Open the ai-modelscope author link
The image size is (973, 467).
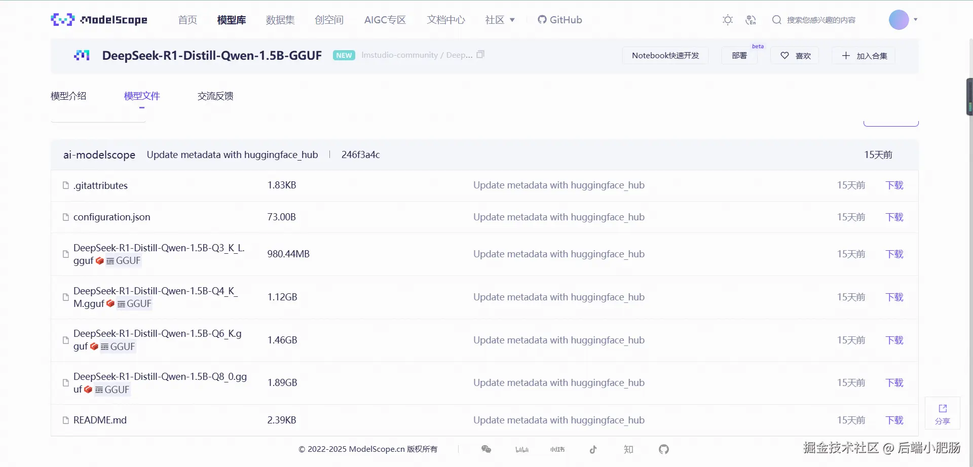[x=99, y=155]
